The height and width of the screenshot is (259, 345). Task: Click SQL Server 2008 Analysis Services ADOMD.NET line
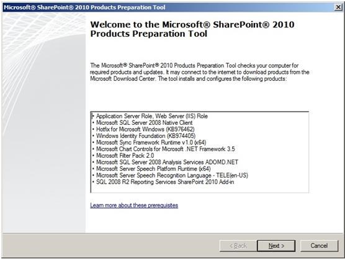(x=167, y=162)
